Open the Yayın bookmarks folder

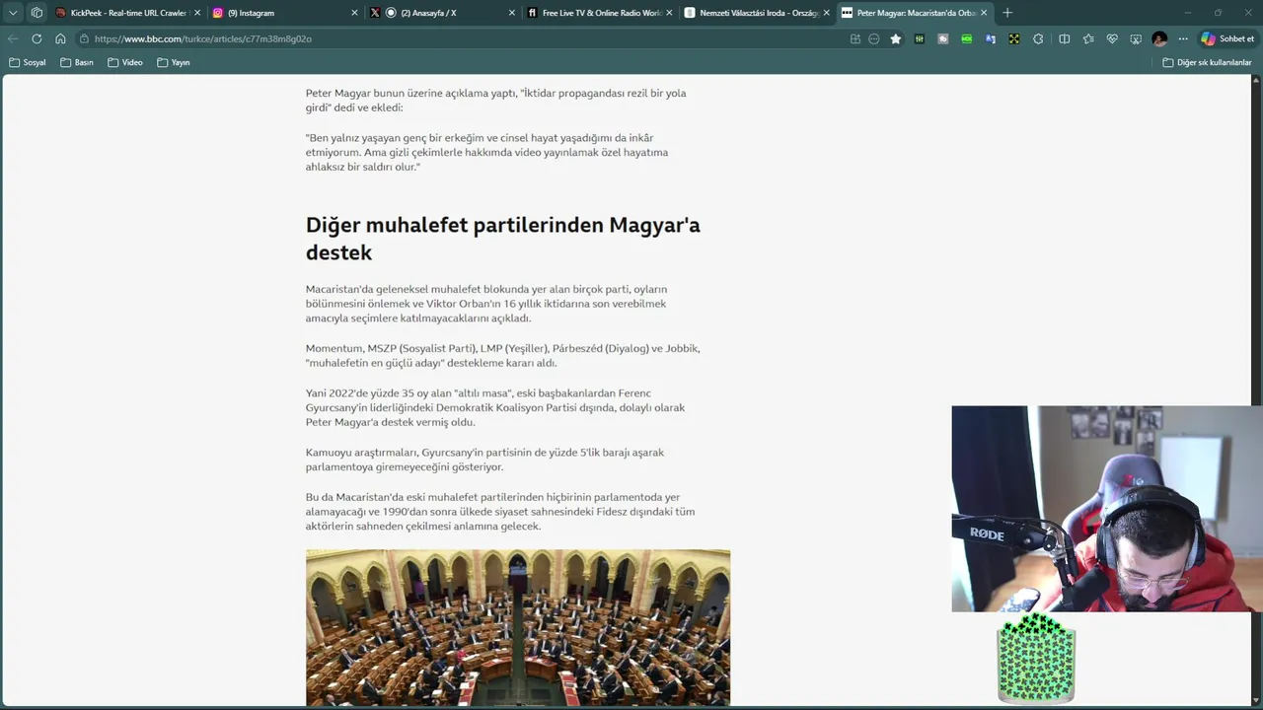(x=174, y=62)
